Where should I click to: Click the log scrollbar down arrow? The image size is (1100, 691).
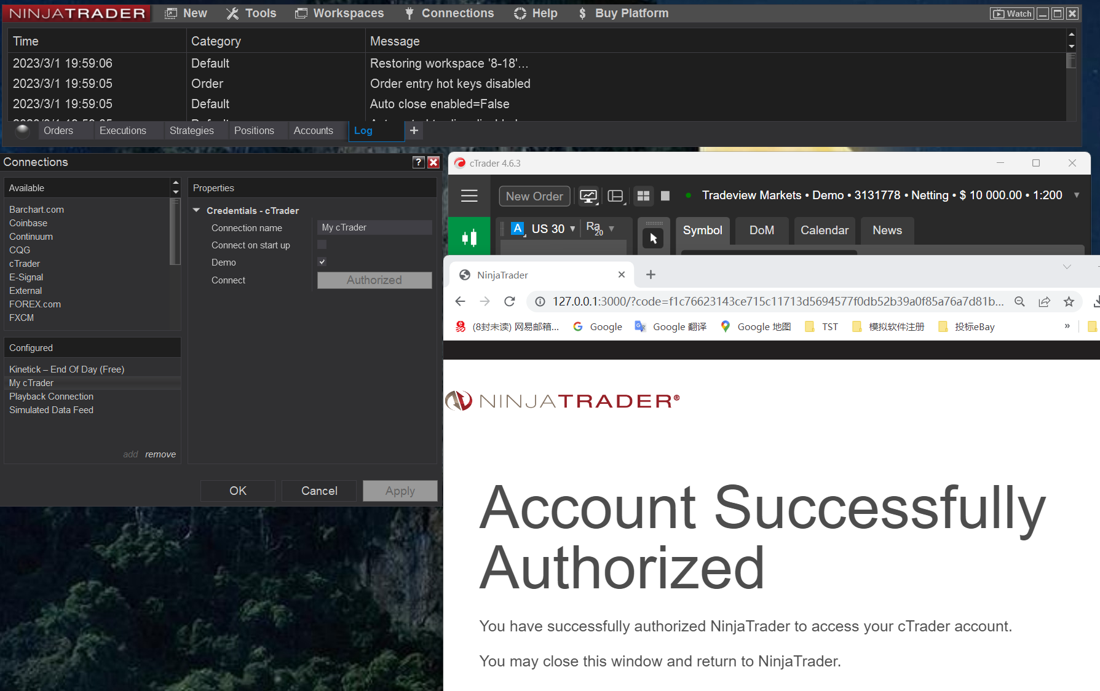click(x=1072, y=47)
